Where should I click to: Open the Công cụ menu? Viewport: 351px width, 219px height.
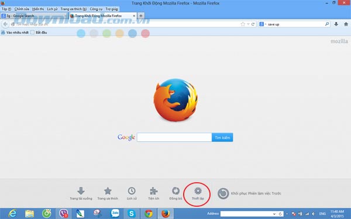96,9
